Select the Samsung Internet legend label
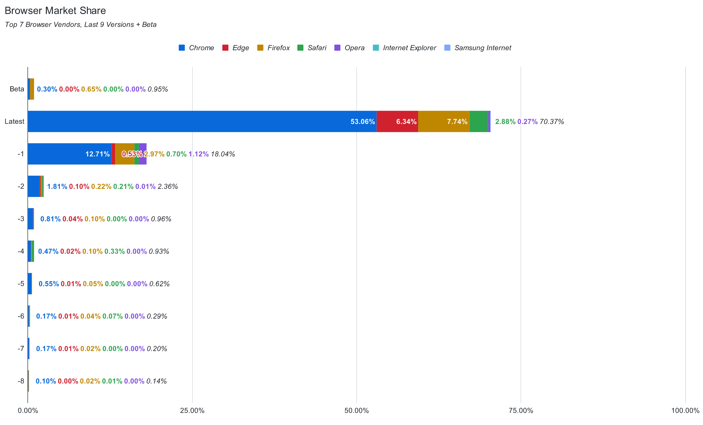Viewport: 703px width, 425px height. [483, 48]
